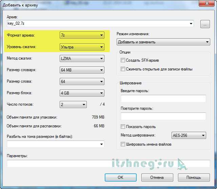Click the Параметры text field
The image size is (217, 189).
point(108,164)
